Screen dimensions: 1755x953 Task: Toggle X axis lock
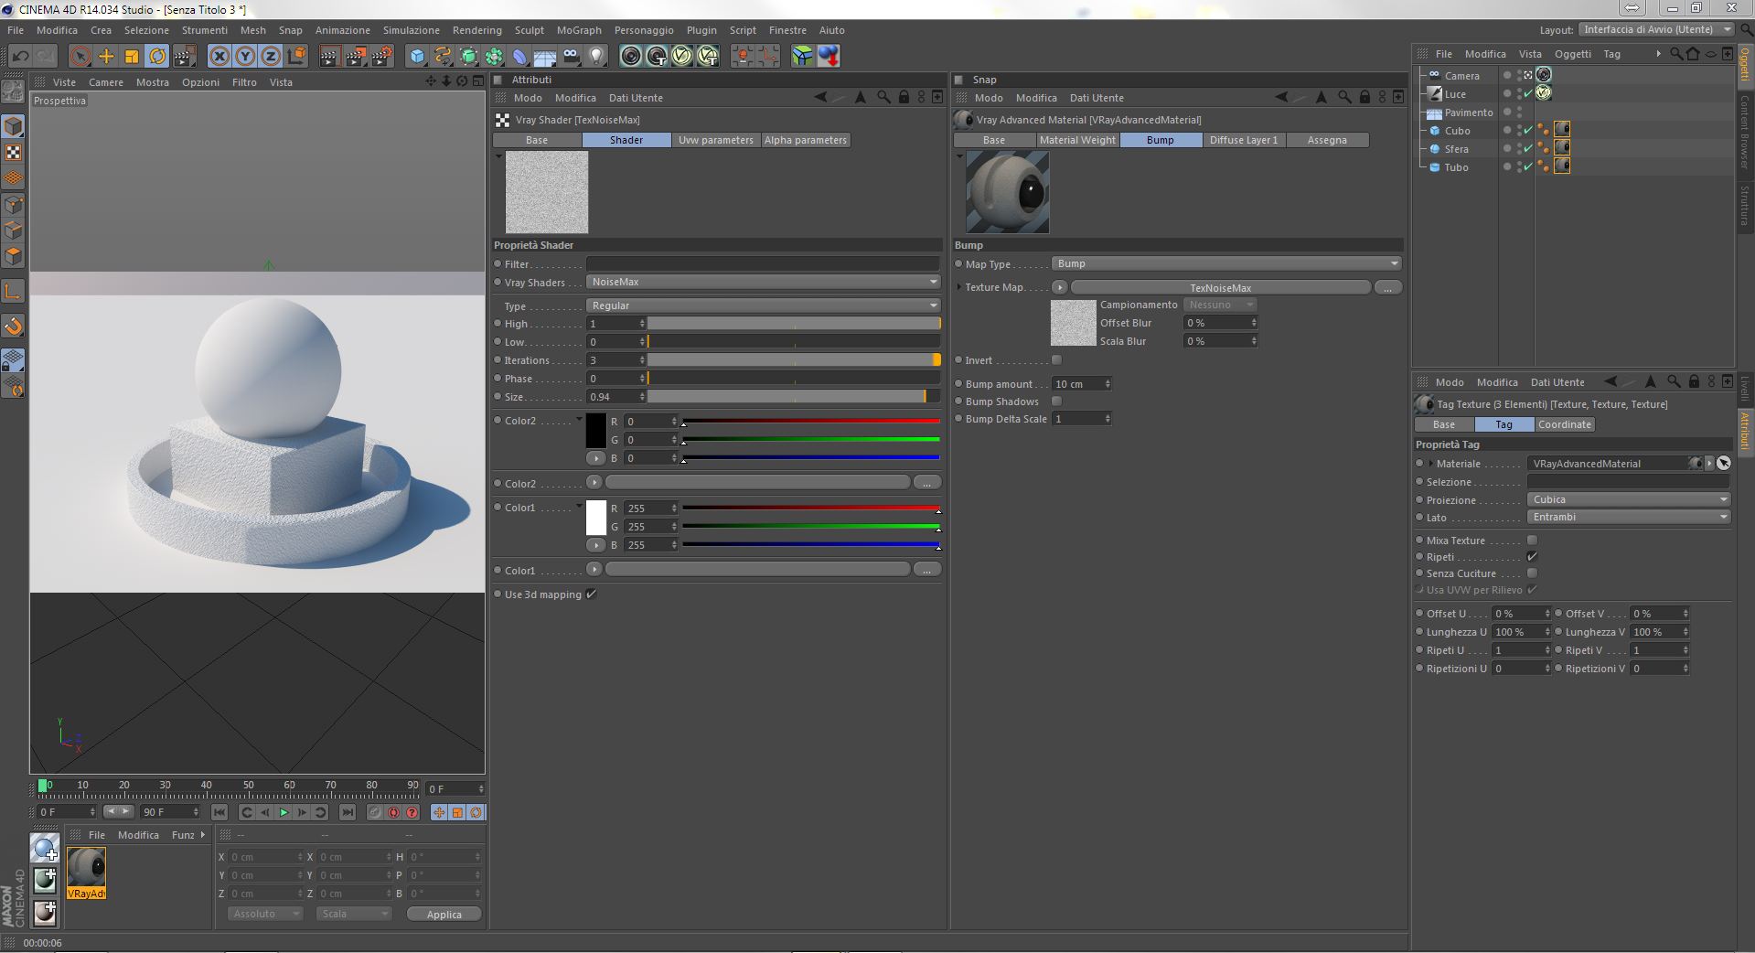[219, 57]
